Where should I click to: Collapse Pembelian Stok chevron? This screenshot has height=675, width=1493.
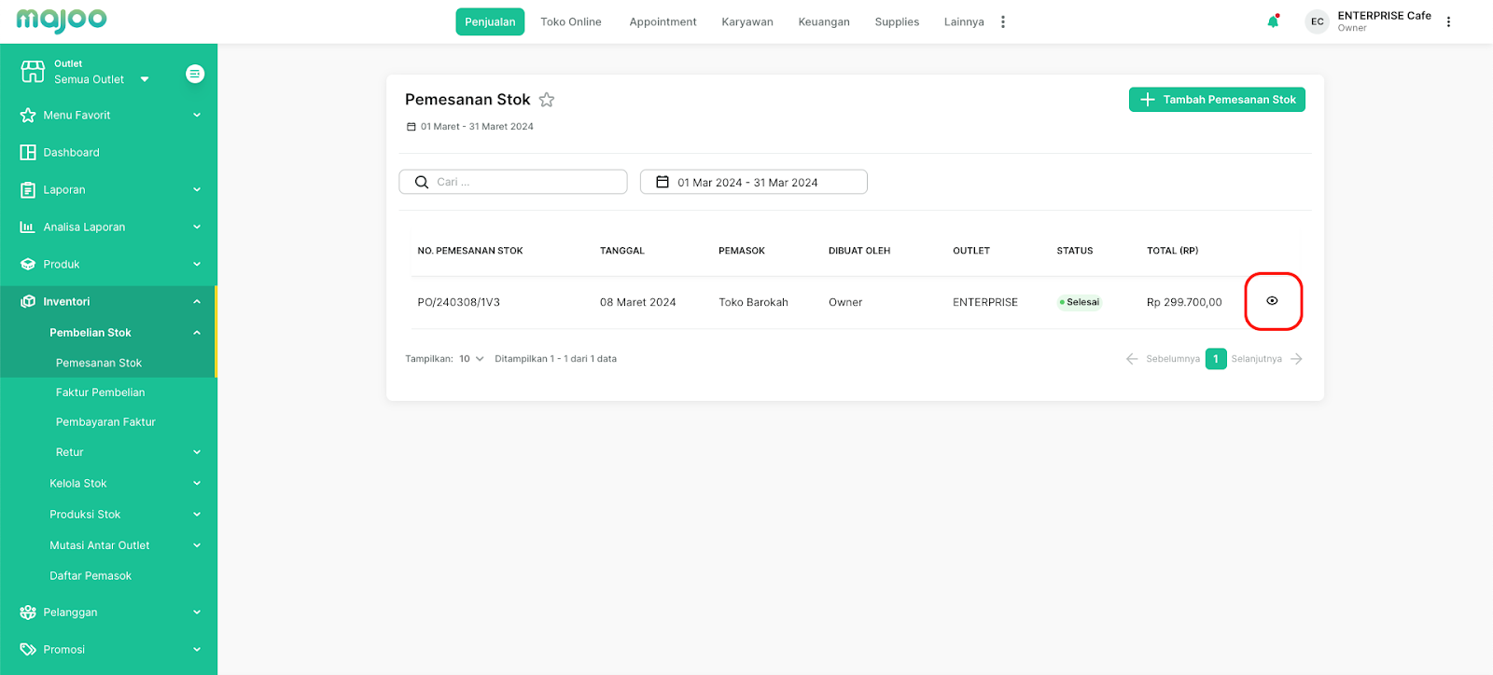197,333
